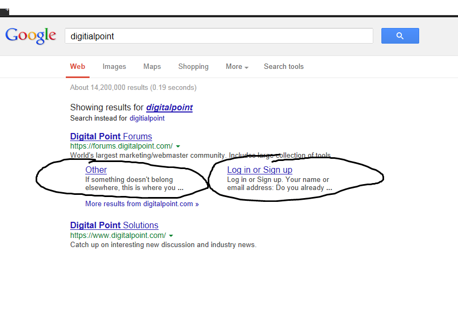The image size is (458, 323).
Task: Click the green https://www.digitalpoint.com/ URL text
Action: [x=118, y=235]
